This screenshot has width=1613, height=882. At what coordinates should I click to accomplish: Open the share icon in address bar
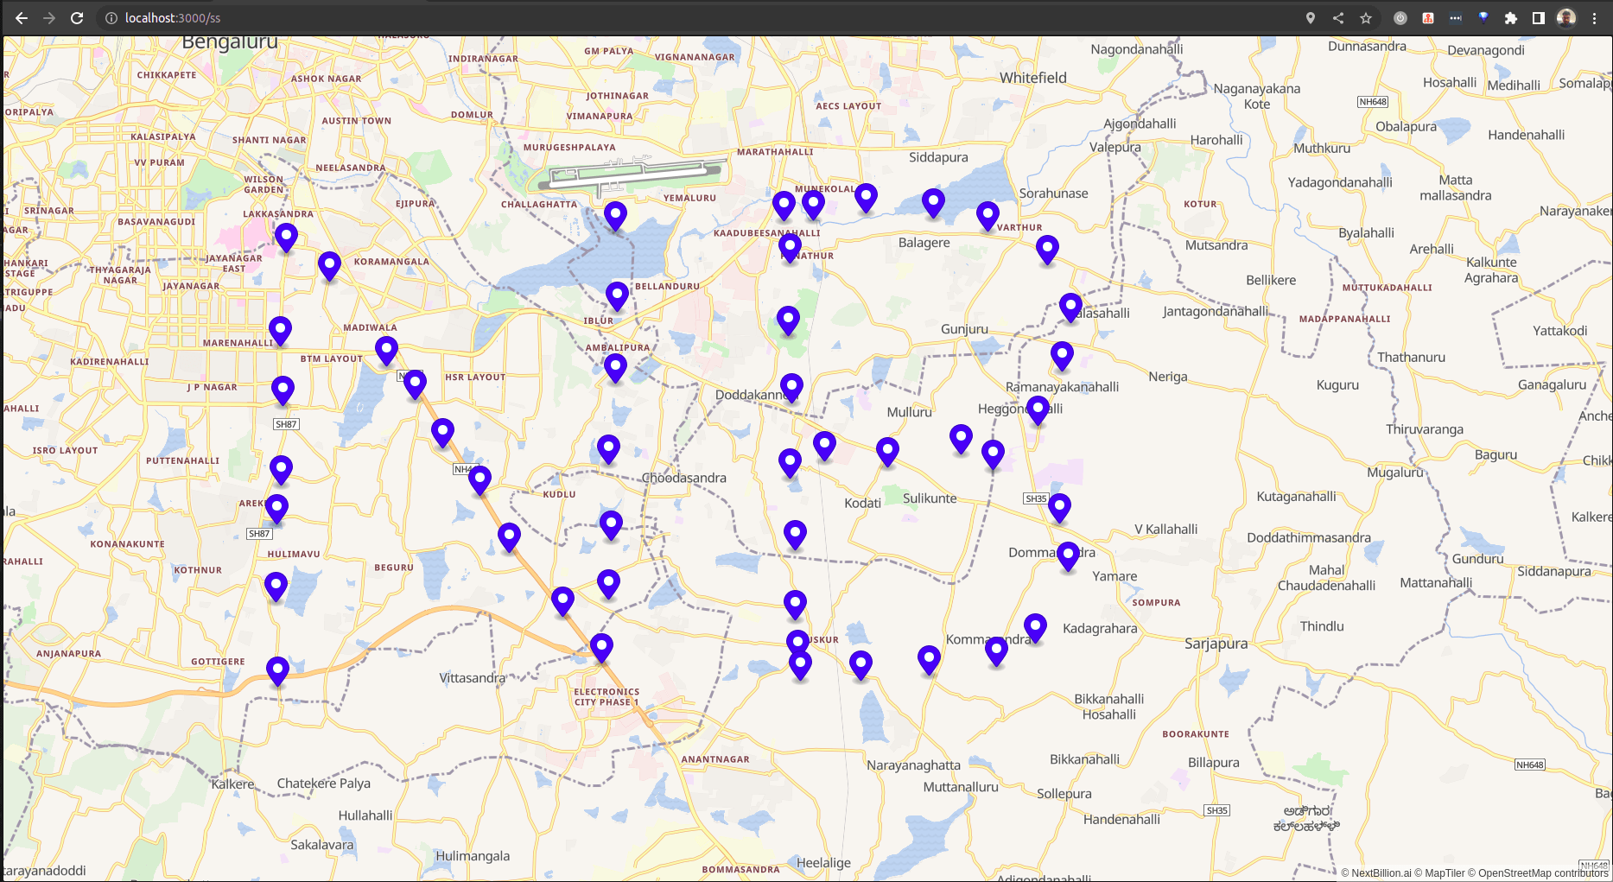click(1338, 18)
